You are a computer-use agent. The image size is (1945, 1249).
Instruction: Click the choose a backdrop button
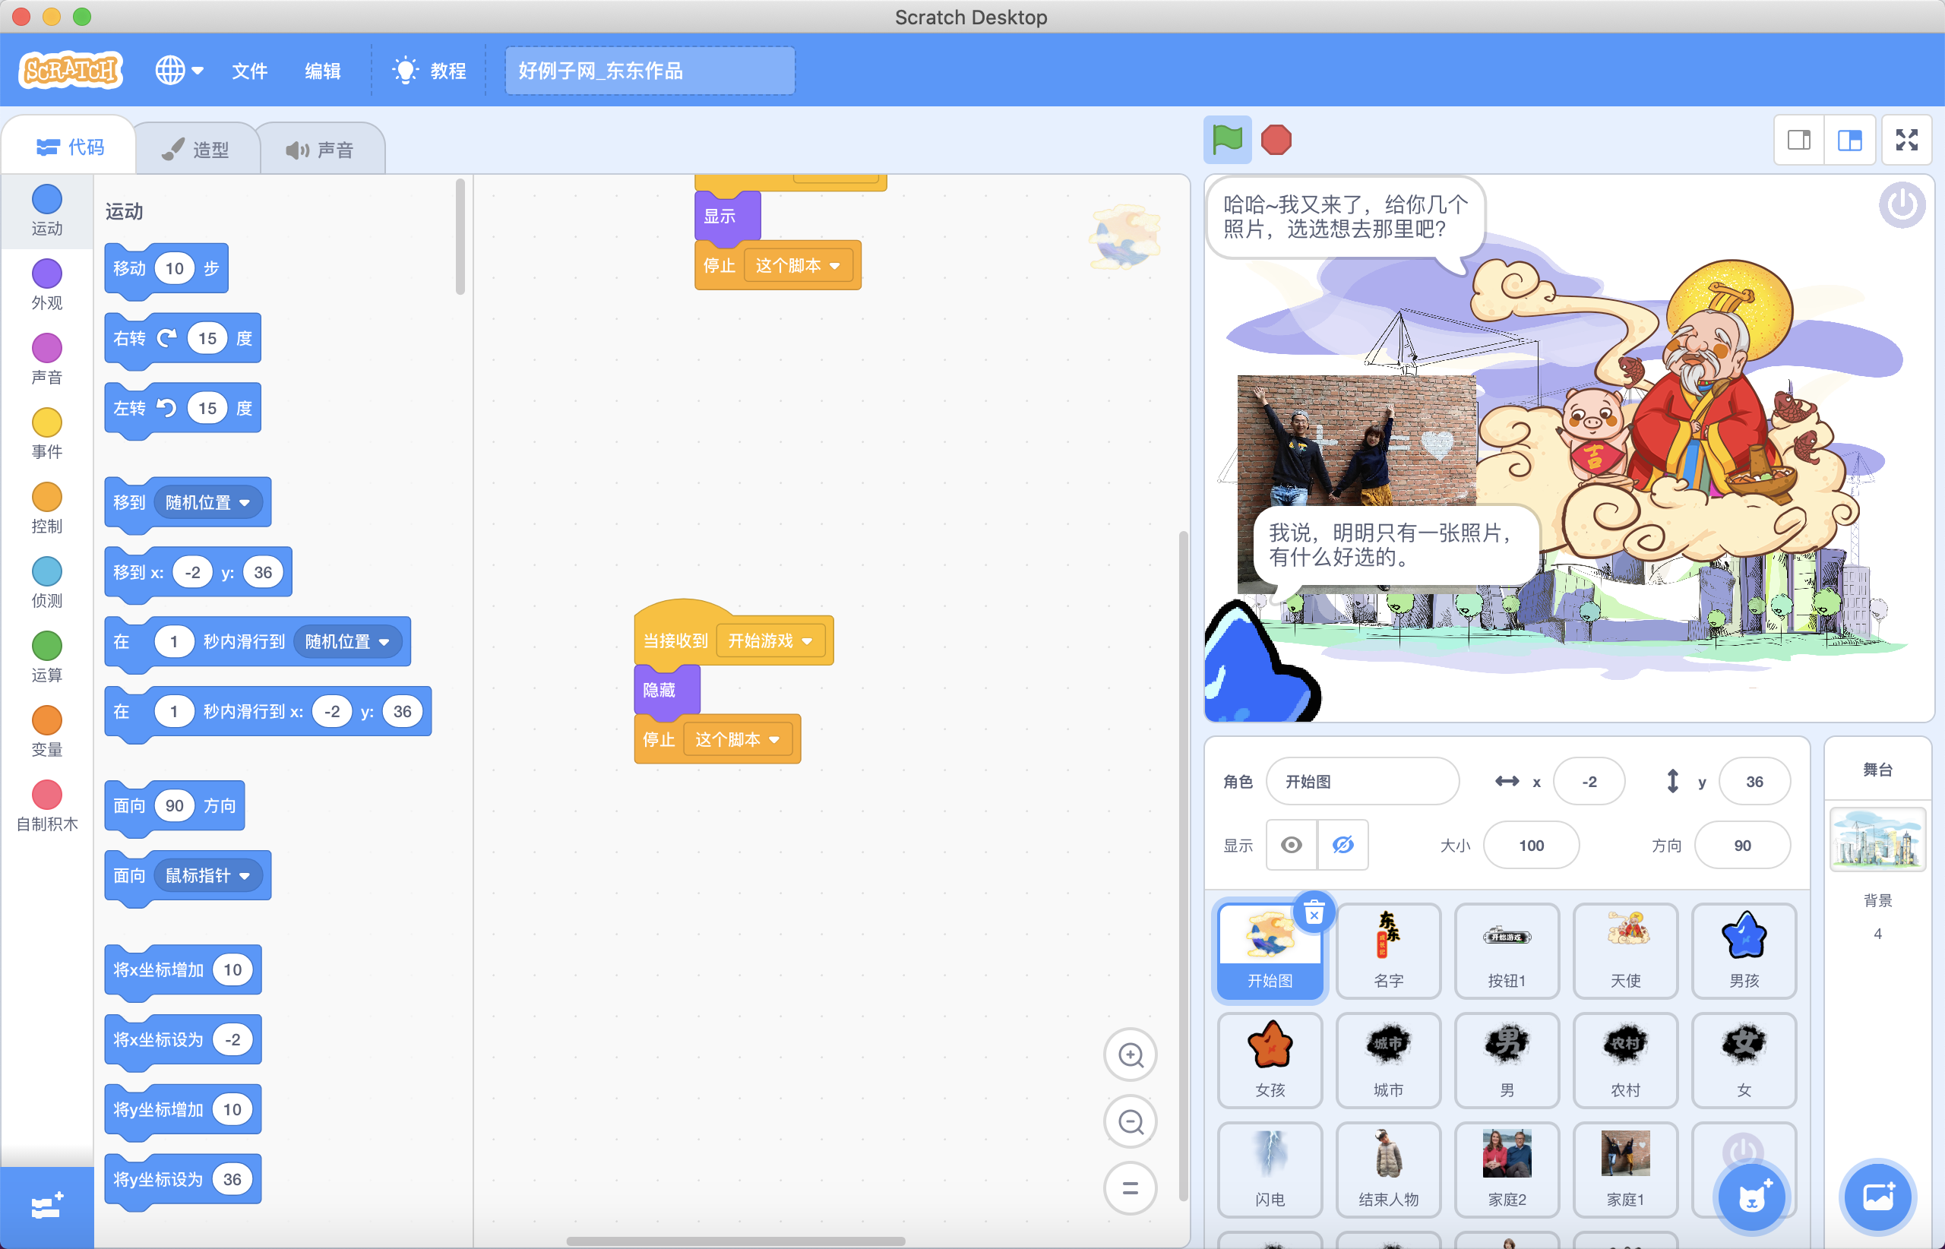point(1877,1197)
